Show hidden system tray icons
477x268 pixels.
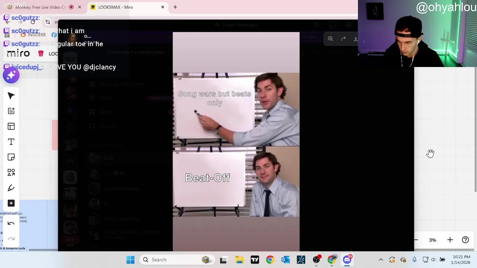pos(381,260)
